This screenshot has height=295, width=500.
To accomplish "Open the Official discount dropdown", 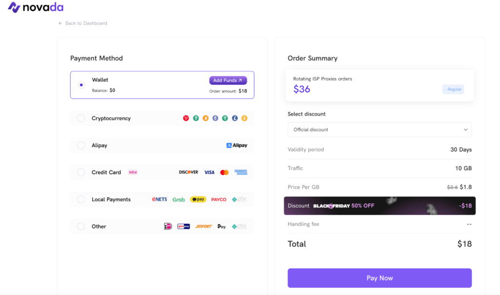I will click(379, 130).
